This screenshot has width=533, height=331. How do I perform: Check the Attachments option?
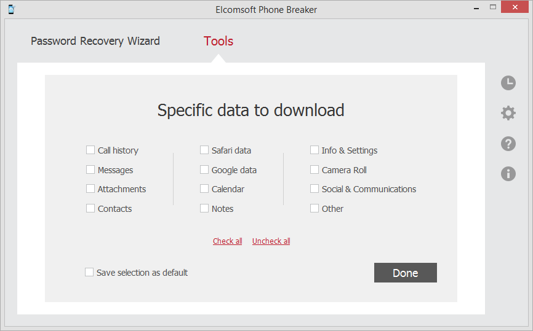coord(90,189)
